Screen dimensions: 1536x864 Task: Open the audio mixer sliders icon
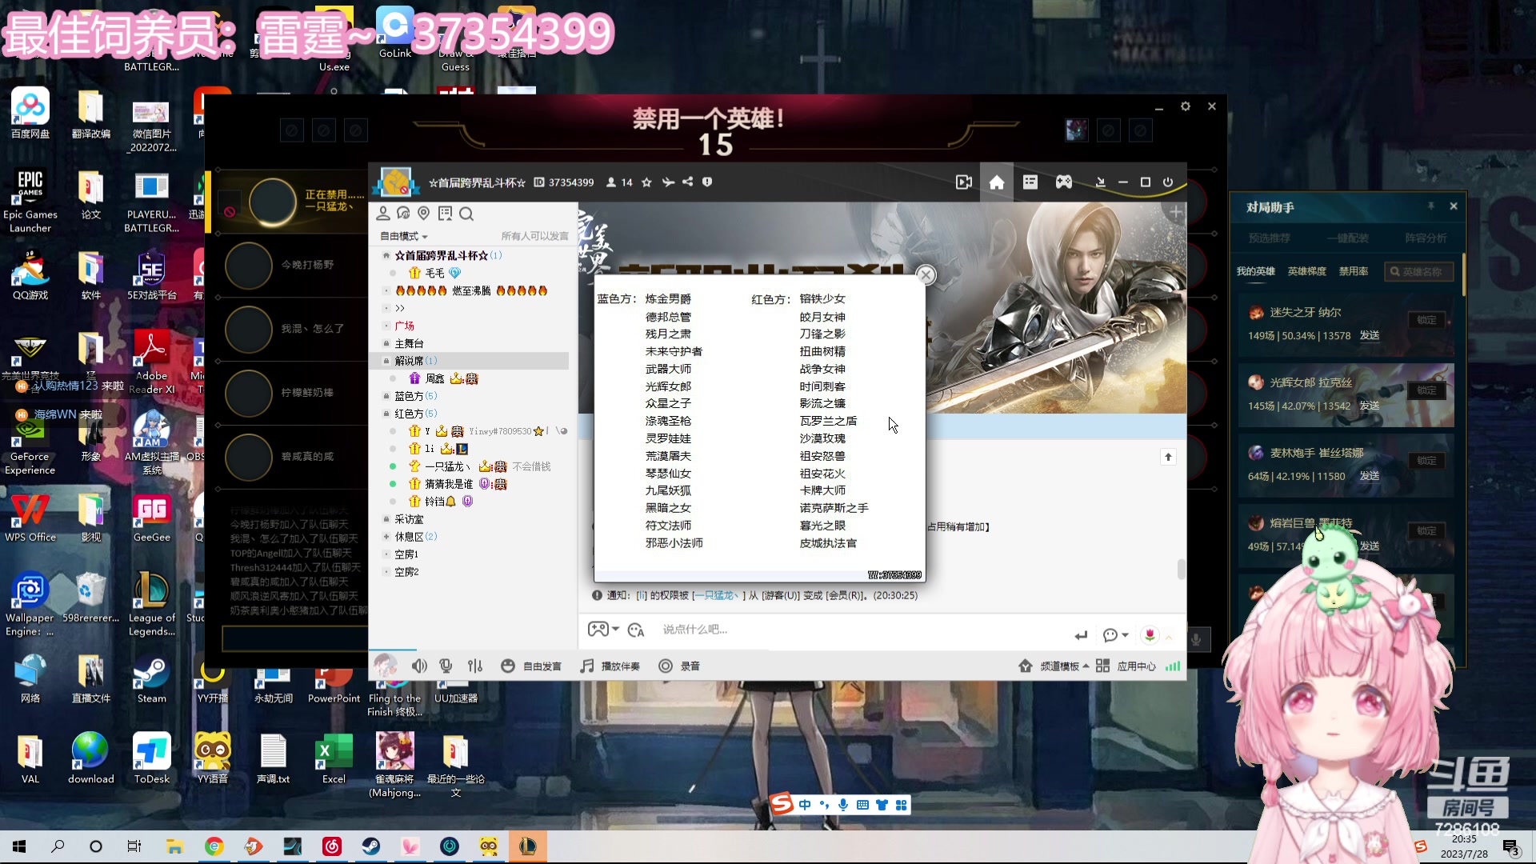[x=474, y=665]
